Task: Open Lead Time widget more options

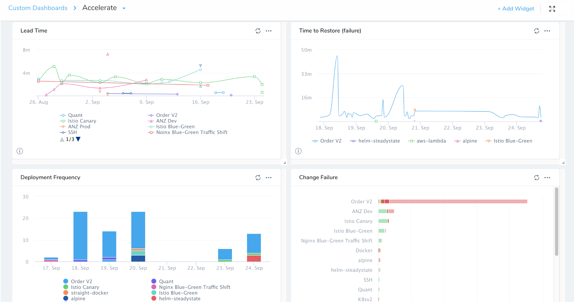Action: click(269, 31)
